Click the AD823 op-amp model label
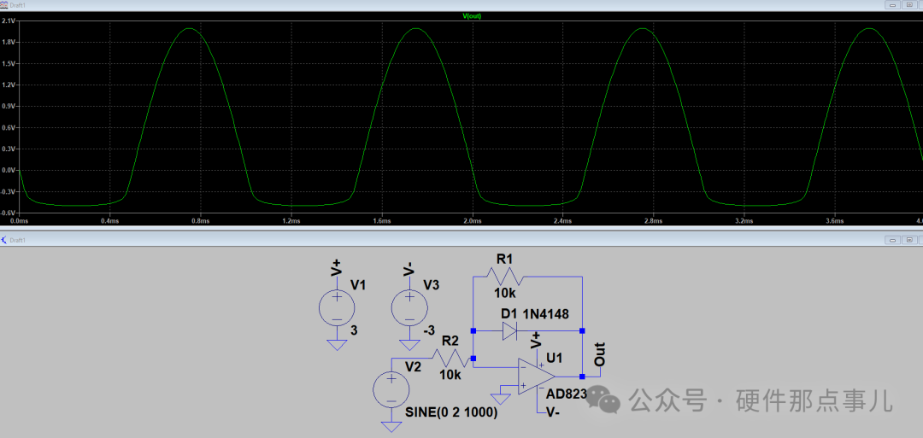This screenshot has height=438, width=923. click(x=567, y=394)
